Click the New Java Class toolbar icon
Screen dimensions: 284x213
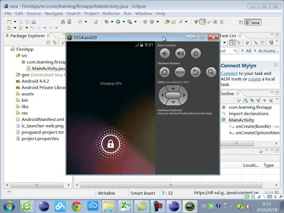(x=152, y=22)
